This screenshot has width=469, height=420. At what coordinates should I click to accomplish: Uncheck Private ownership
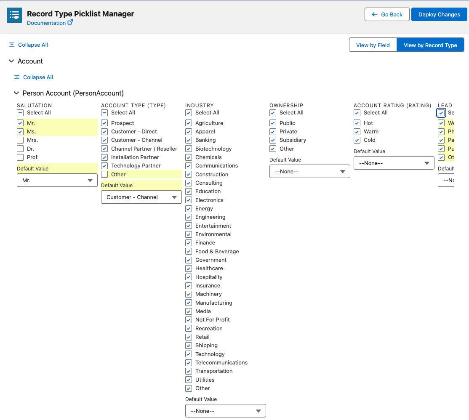point(273,132)
